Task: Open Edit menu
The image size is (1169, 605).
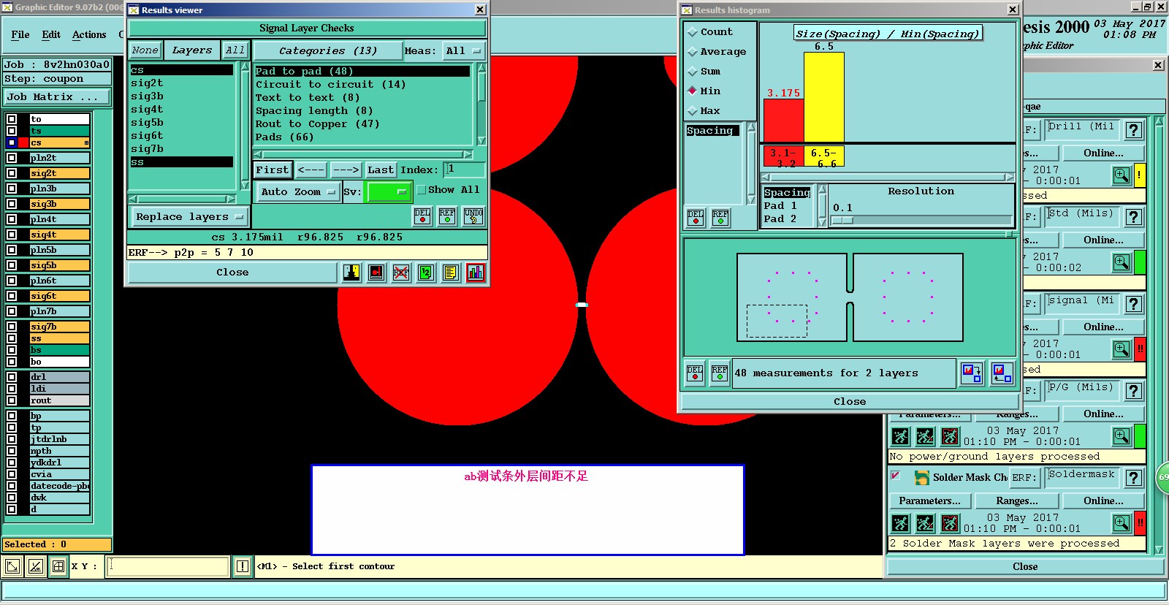Action: click(51, 35)
